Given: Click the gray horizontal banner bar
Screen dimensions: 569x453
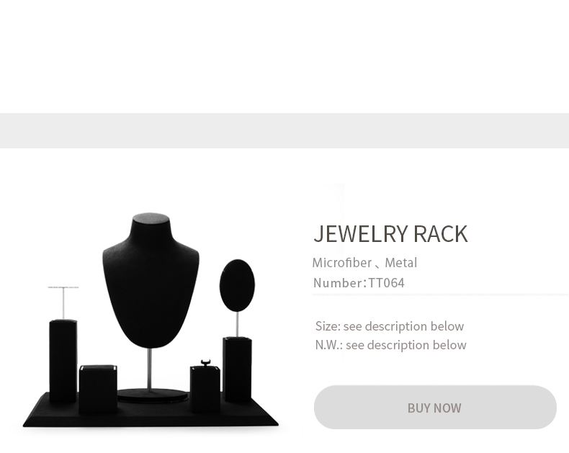Looking at the screenshot, I should click(284, 130).
